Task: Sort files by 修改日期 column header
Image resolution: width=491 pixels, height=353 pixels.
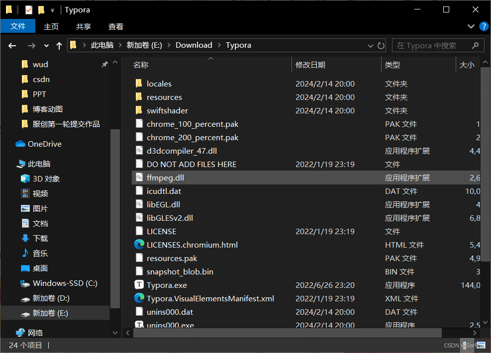Action: coord(310,65)
